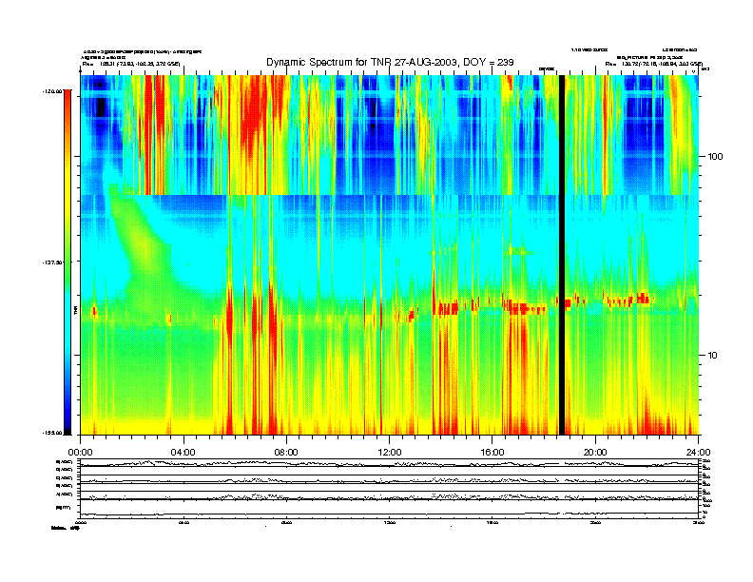Click the "04:00" time axis label
This screenshot has height=582, width=753.
pyautogui.click(x=183, y=453)
